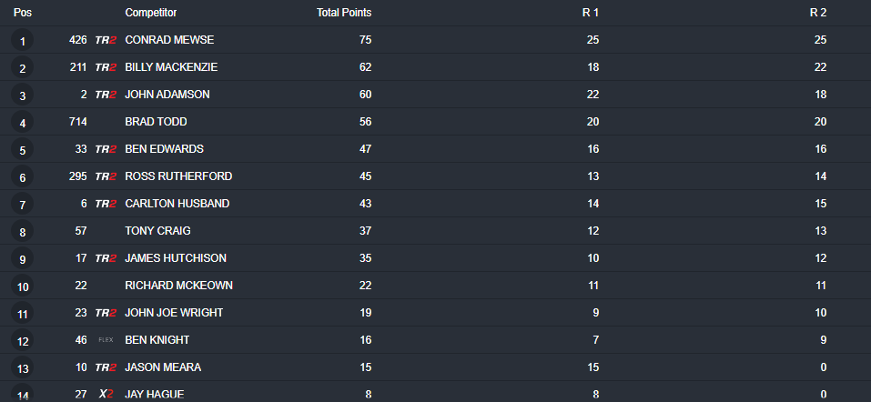The height and width of the screenshot is (402, 871).
Task: Click the TR2 icon beside Conrad Mewse
Action: tap(106, 40)
